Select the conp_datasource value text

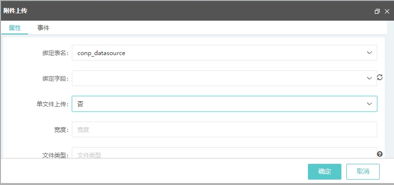coord(101,53)
